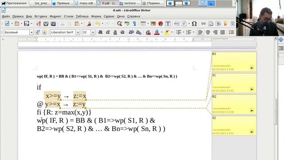Screen dimensions: 284x160
Task: Toggle formatting marks pilcrow
Action: pyautogui.click(x=134, y=24)
